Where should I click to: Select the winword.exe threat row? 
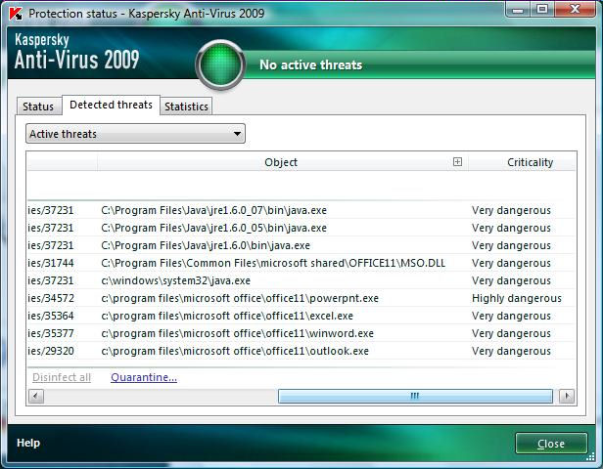click(301, 333)
